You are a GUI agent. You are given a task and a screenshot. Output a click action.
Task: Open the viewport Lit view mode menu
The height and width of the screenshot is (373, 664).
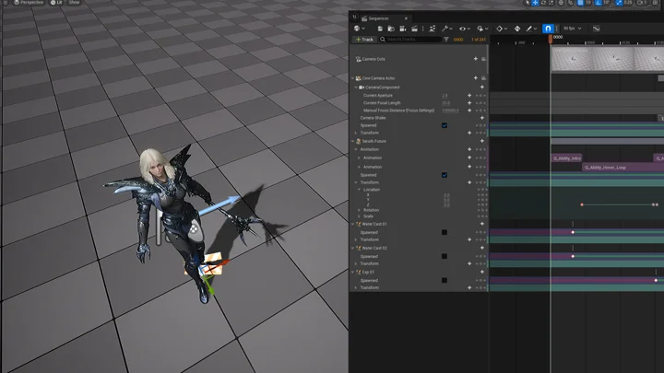coord(56,3)
